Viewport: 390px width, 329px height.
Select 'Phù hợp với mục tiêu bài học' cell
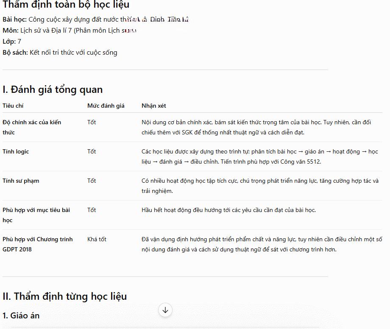click(36, 215)
